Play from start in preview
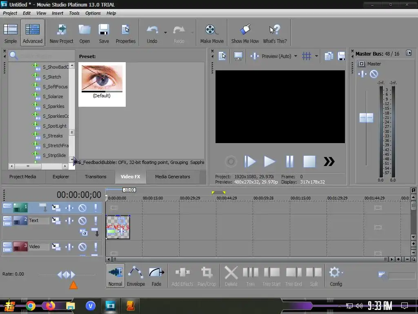This screenshot has width=418, height=314. pos(250,161)
